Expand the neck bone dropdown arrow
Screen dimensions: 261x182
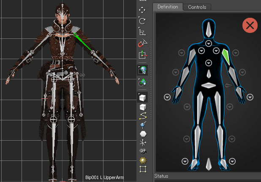tap(209, 43)
